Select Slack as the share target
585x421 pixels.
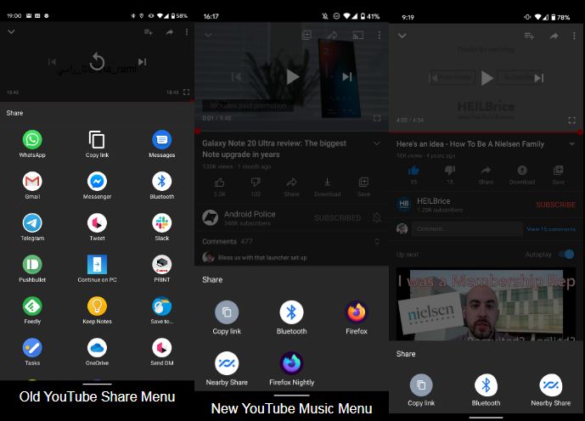tap(161, 222)
